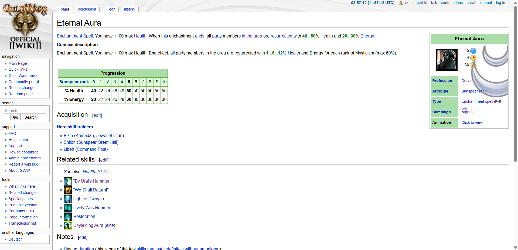518x250 pixels.
Task: Open Main Page in navigation
Action: [18, 63]
